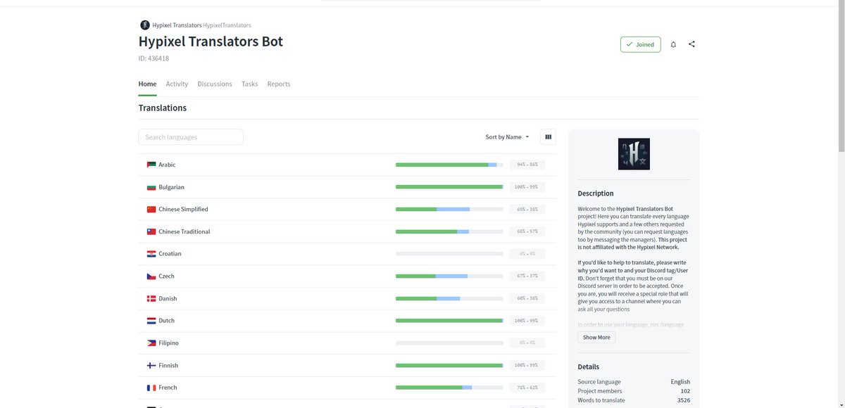845x408 pixels.
Task: Click the Chinese Traditional flag icon
Action: pyautogui.click(x=151, y=231)
